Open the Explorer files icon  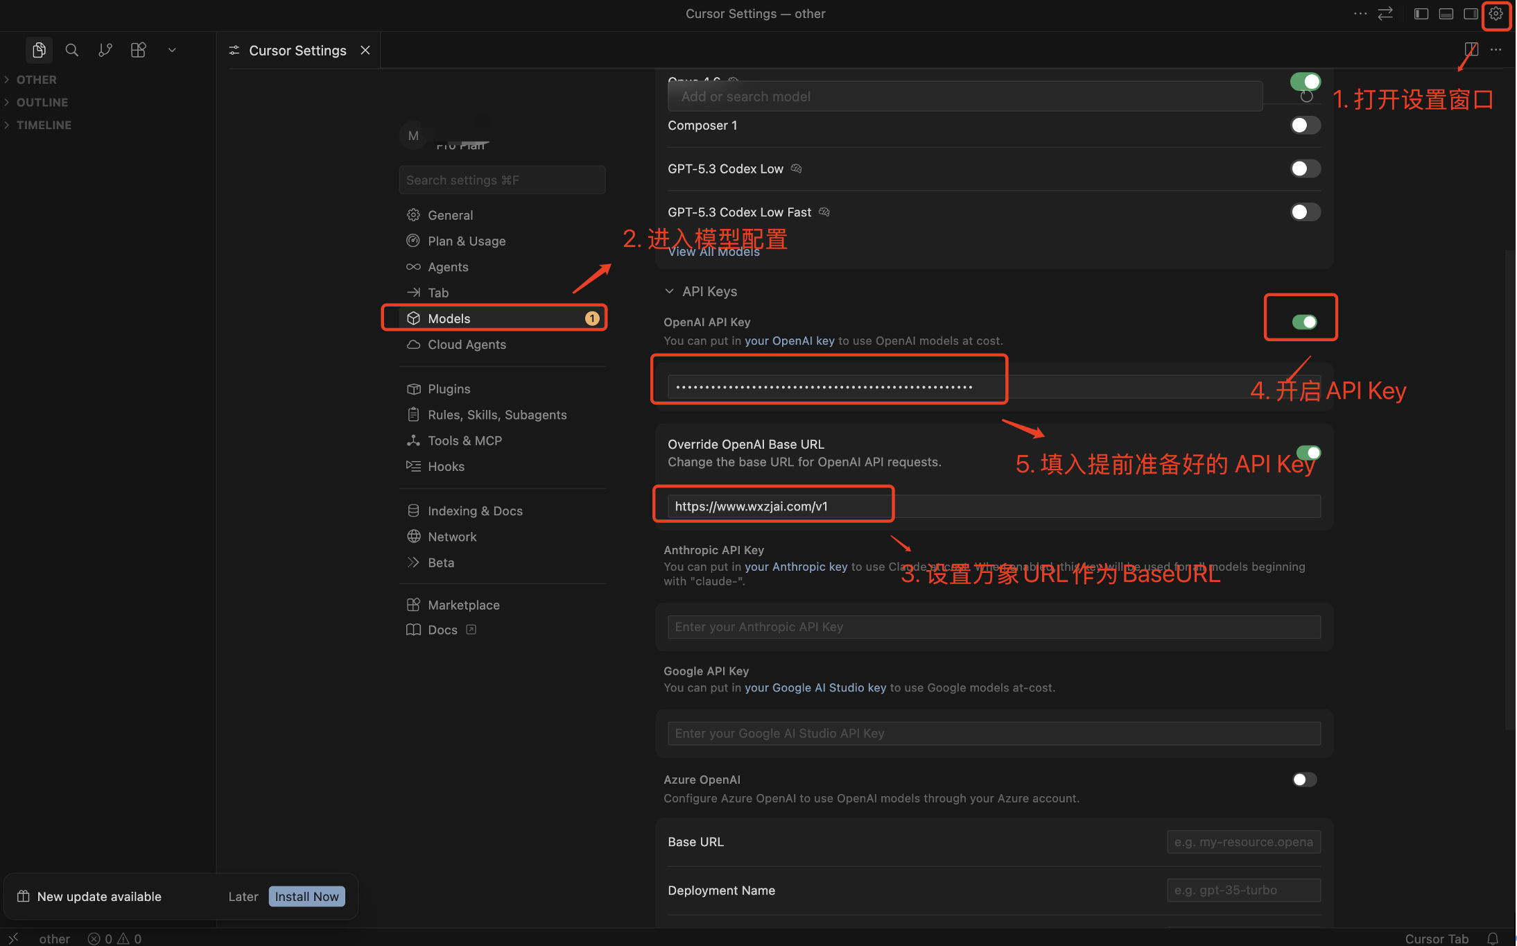(x=39, y=50)
